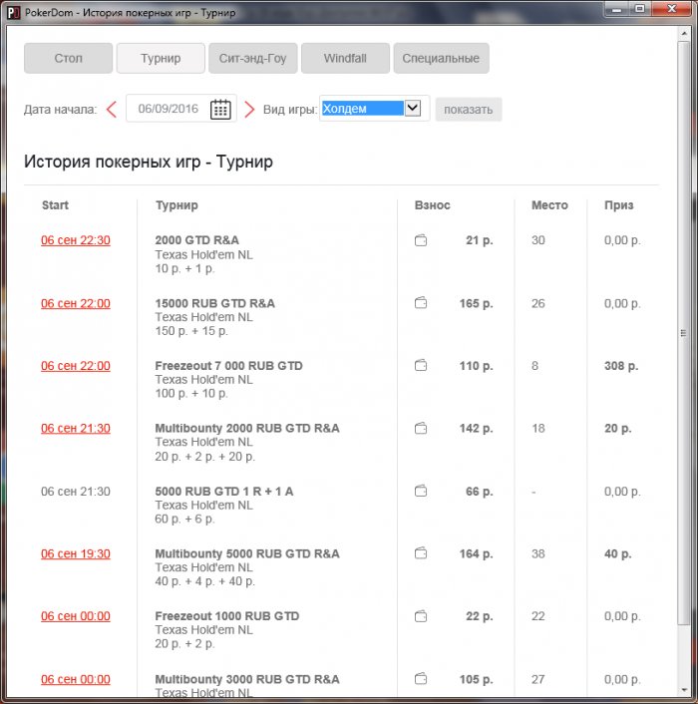Viewport: 698px width, 704px height.
Task: Expand the Холдем game type dropdown
Action: point(413,108)
